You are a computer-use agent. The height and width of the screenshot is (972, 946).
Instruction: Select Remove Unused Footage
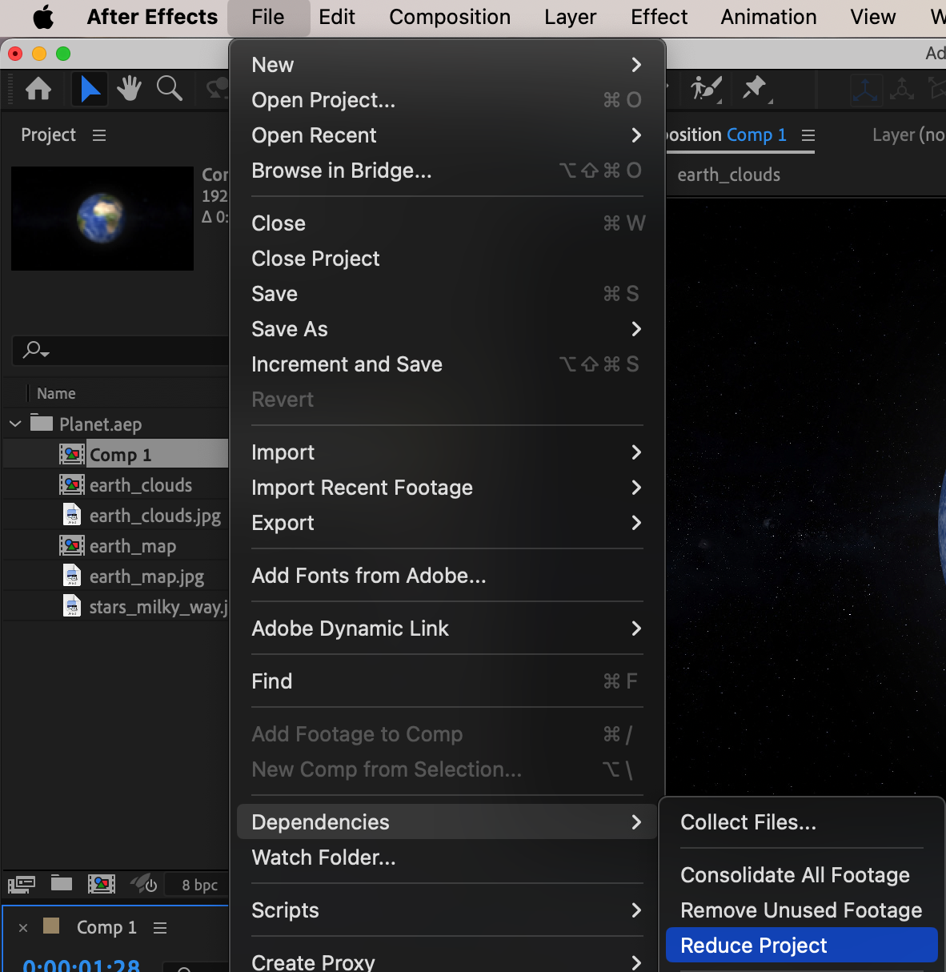801,910
